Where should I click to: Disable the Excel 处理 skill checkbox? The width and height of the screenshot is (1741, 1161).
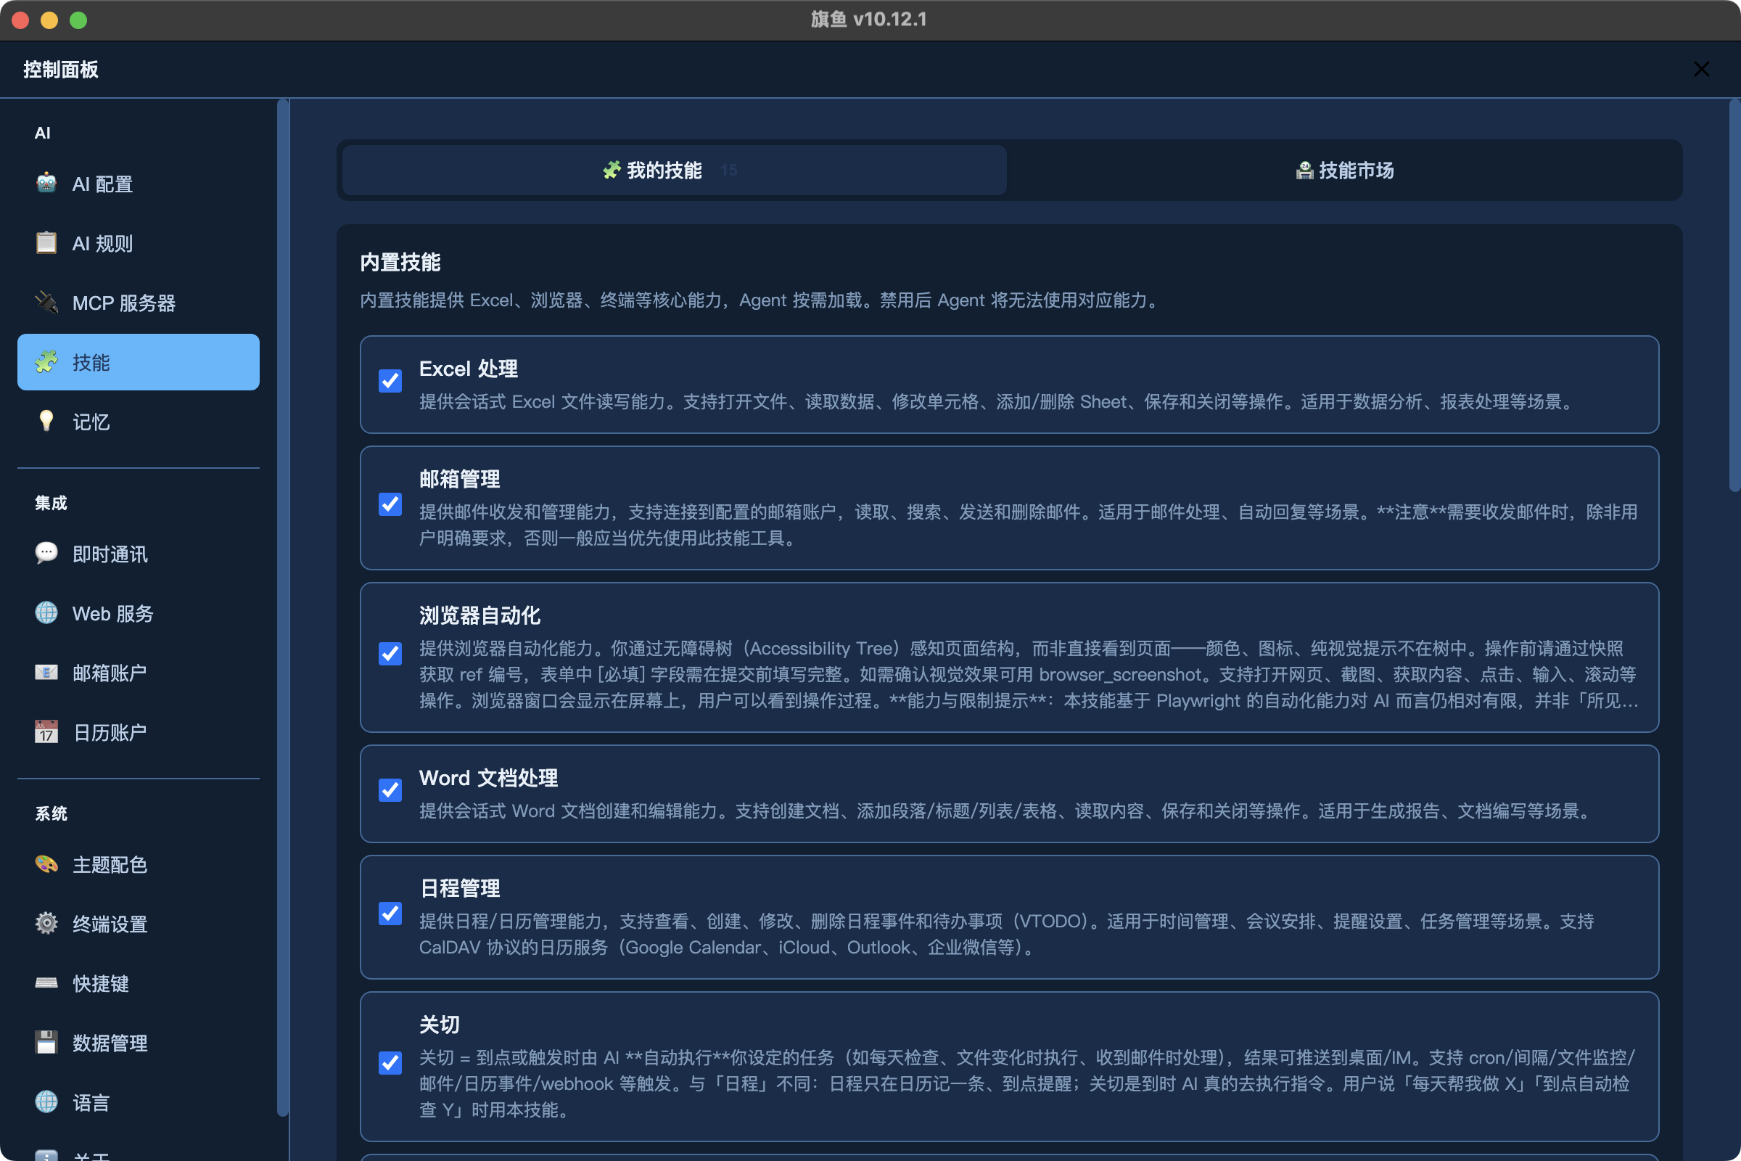(x=390, y=380)
